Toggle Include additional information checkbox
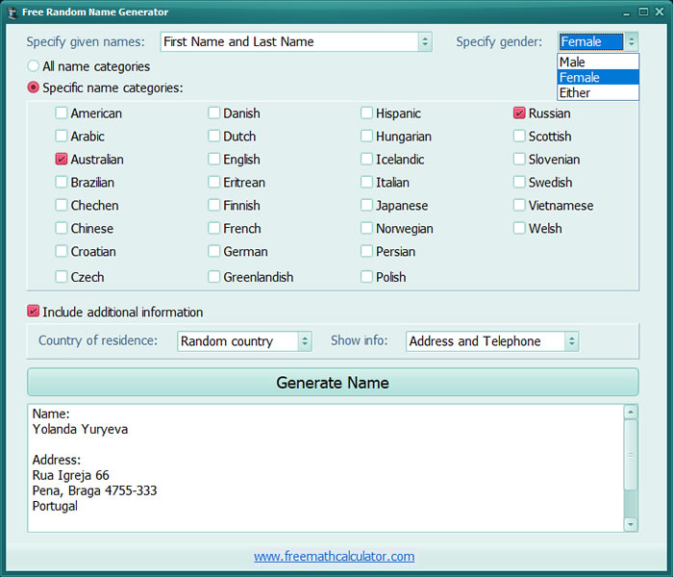The image size is (673, 577). click(x=34, y=312)
